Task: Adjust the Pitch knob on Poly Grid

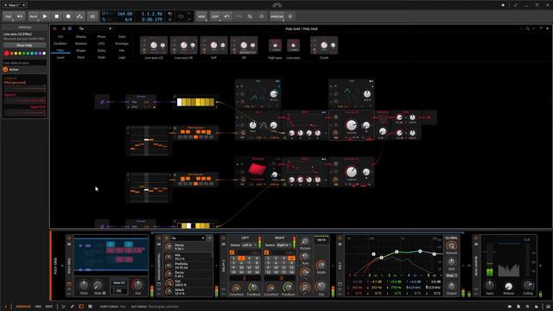Action: (84, 285)
